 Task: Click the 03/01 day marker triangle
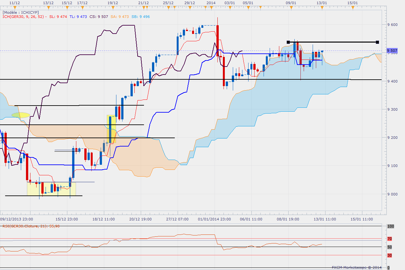tap(230, 7)
